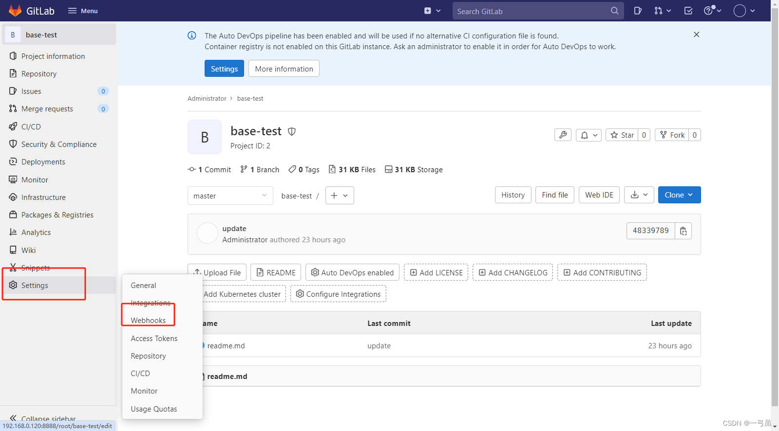Select Monitor in the Settings flyout
The height and width of the screenshot is (431, 779).
(x=144, y=391)
